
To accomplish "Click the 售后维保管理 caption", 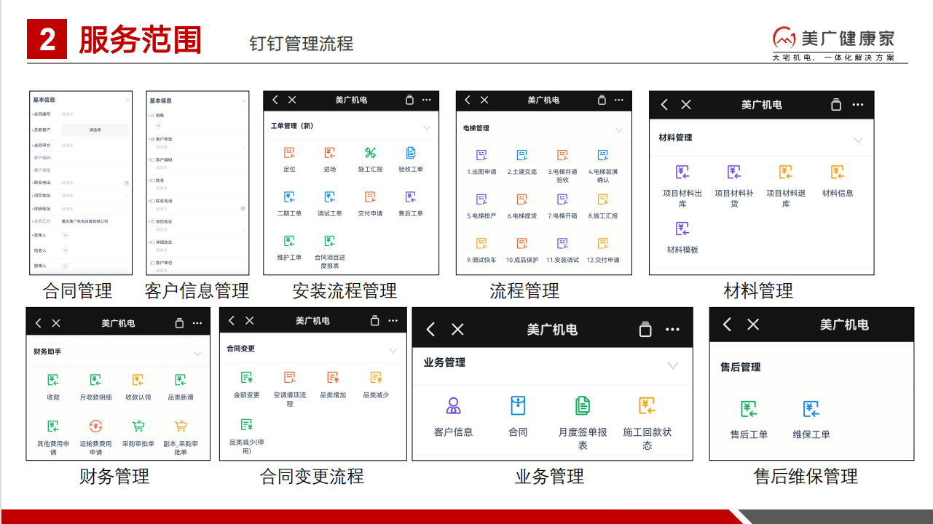I will coord(806,477).
